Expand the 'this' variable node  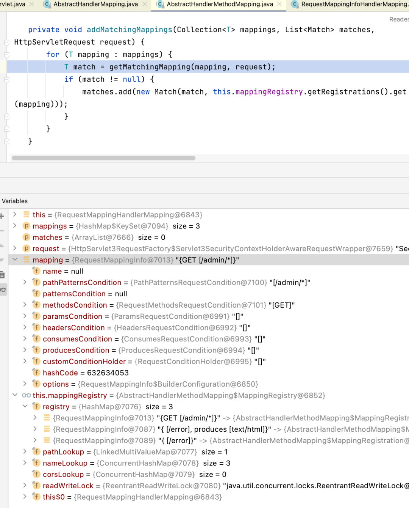[15, 214]
